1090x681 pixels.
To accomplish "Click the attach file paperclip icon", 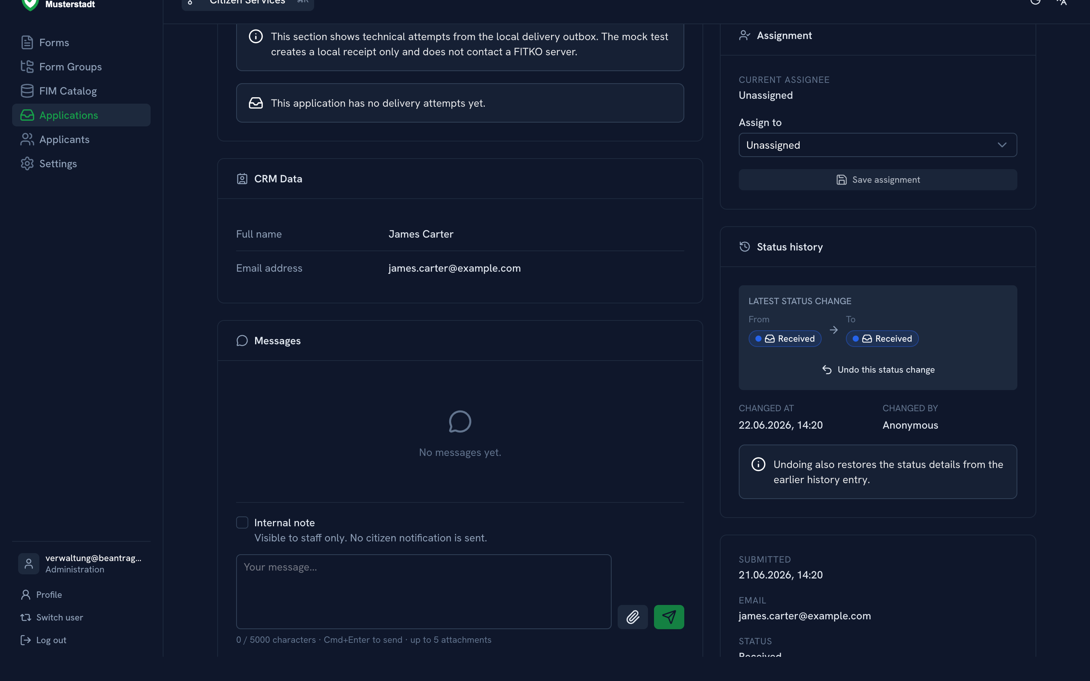I will click(x=632, y=617).
